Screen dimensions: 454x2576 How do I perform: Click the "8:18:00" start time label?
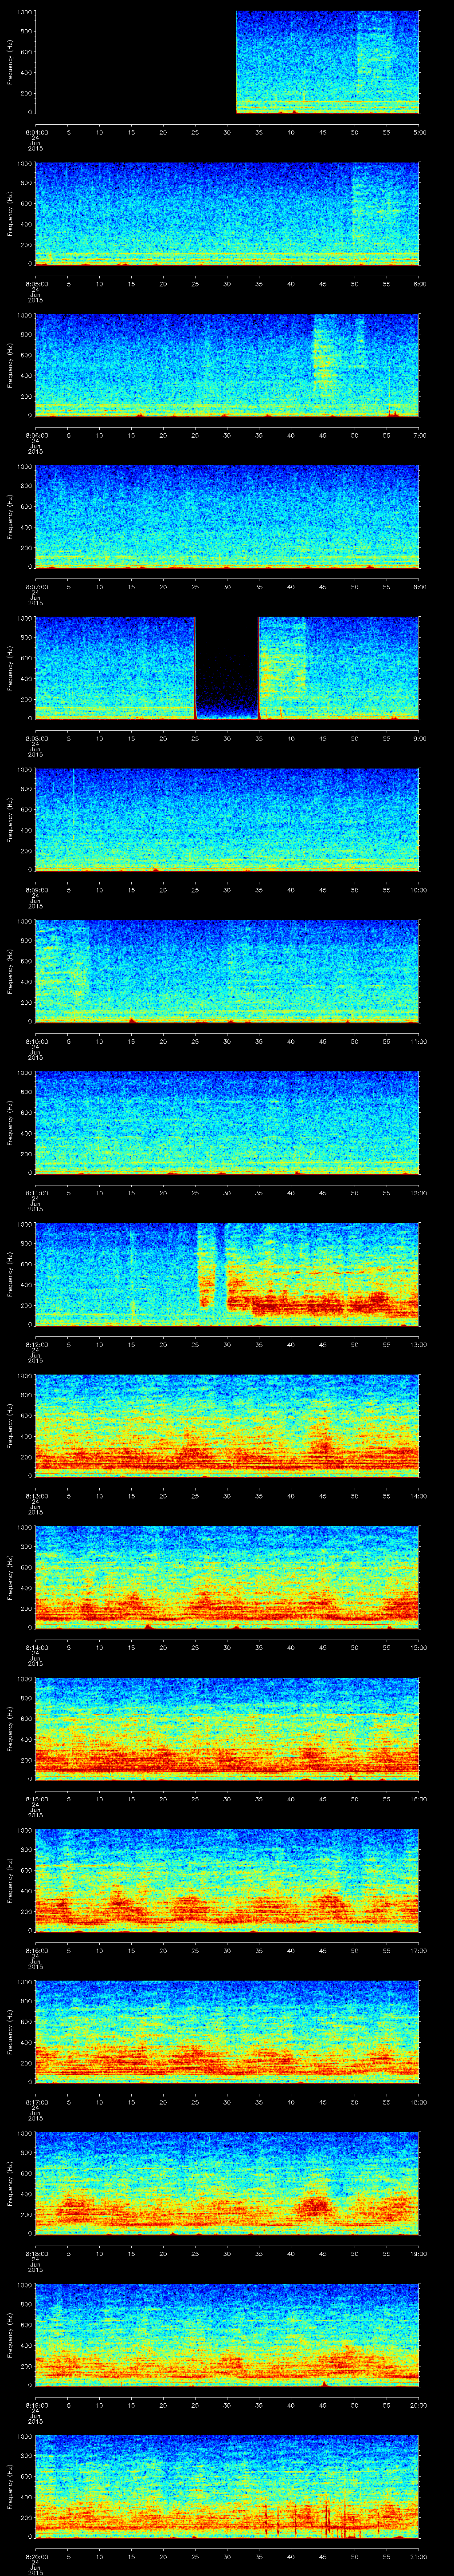(36, 2252)
